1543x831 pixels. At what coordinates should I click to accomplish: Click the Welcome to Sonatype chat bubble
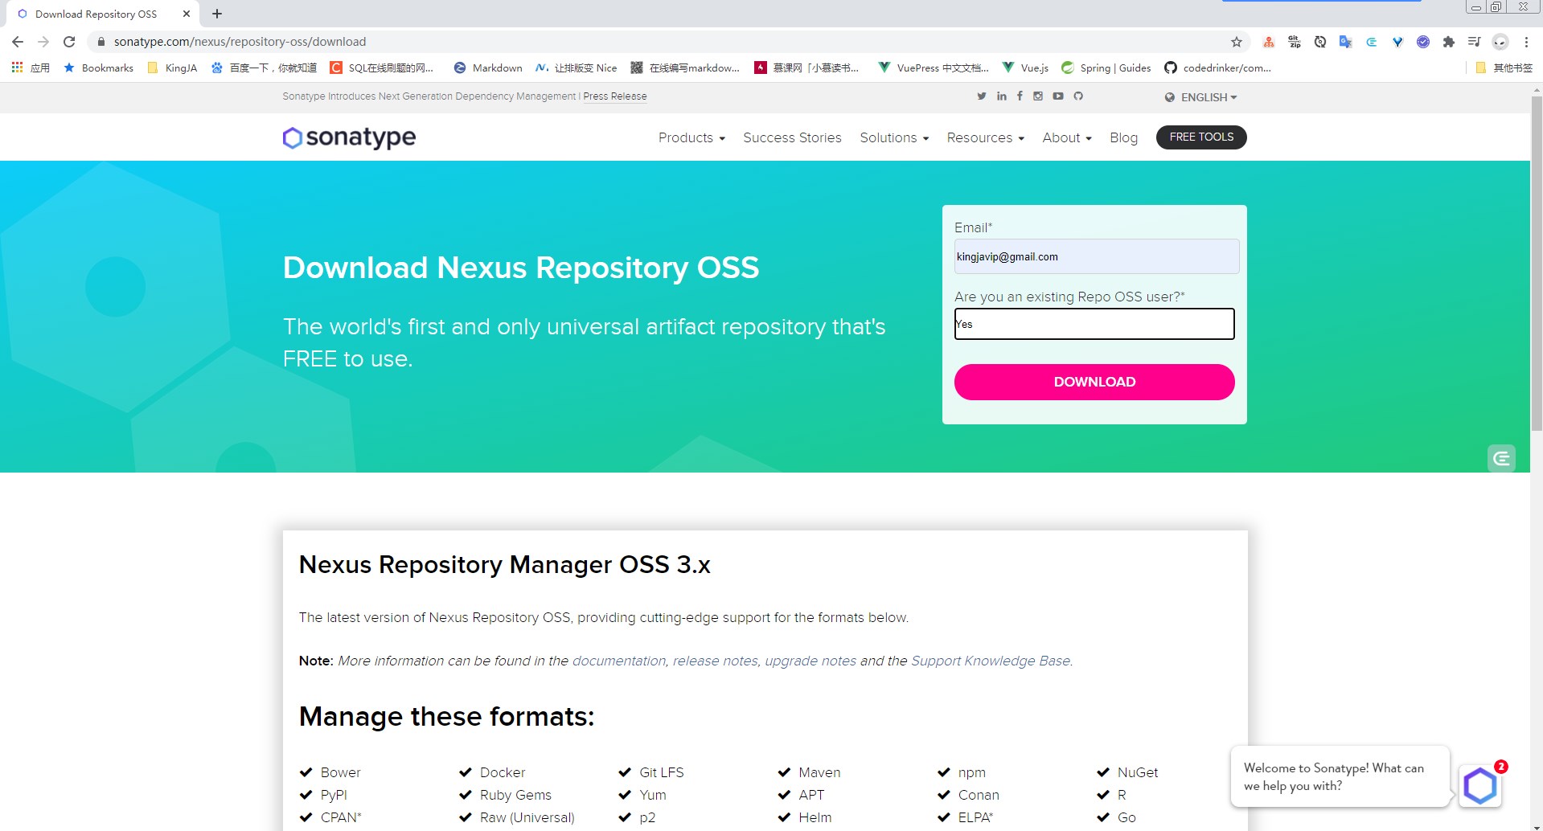(1340, 776)
